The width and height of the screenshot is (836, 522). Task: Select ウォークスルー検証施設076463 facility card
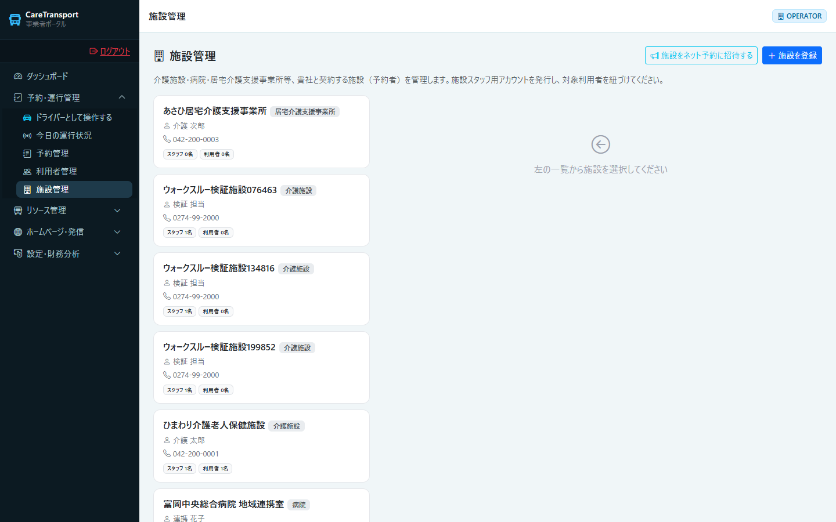coord(261,210)
